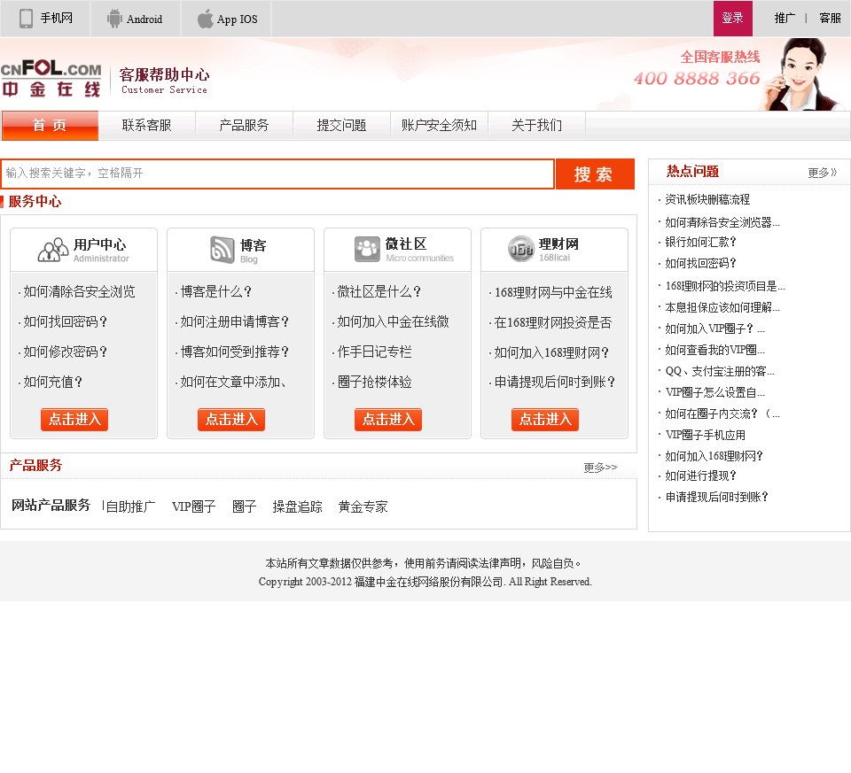This screenshot has height=773, width=851.
Task: Open the 手机网 mobile phone icon
Action: [26, 19]
